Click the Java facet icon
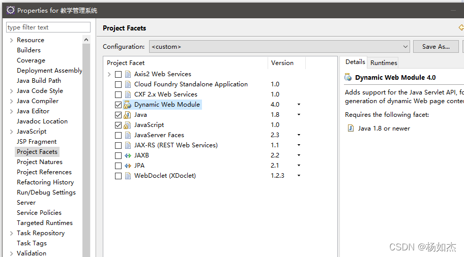This screenshot has width=464, height=257. tap(128, 115)
